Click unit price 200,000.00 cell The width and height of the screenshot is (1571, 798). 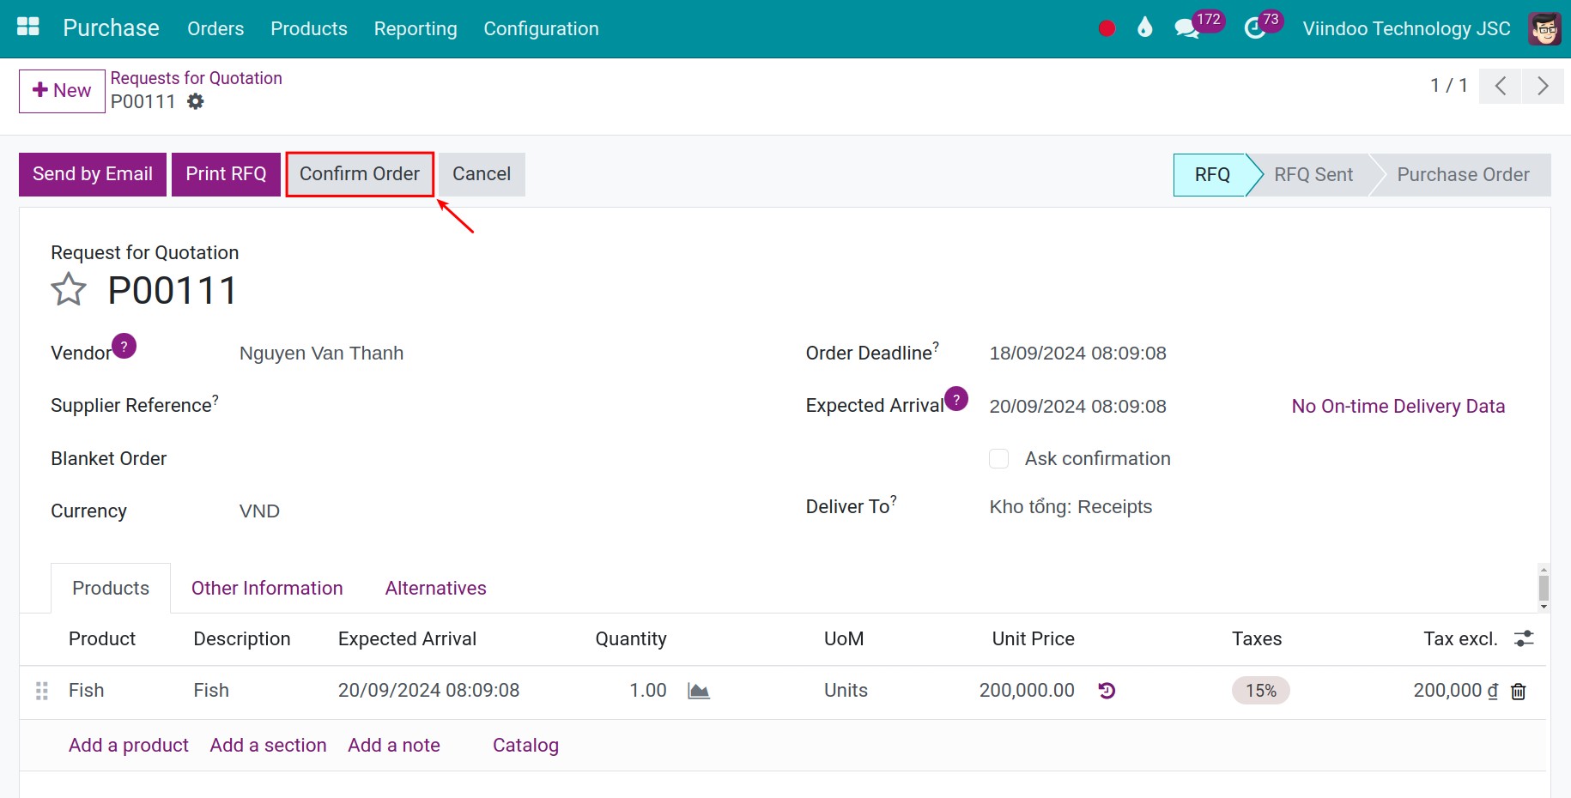(1027, 691)
